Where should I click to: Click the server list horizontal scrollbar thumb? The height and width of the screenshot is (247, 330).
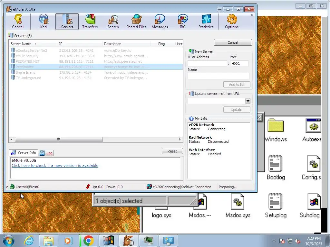pyautogui.click(x=59, y=139)
